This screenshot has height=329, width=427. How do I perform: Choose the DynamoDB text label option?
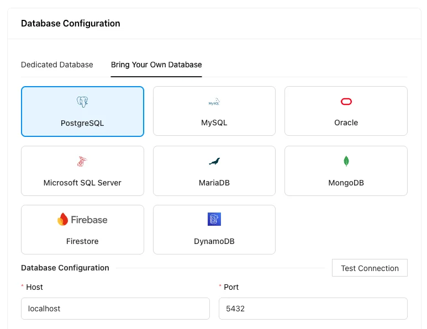coord(214,241)
